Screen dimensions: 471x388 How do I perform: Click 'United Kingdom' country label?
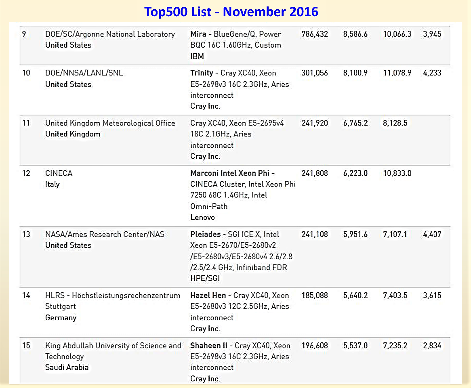(x=73, y=134)
